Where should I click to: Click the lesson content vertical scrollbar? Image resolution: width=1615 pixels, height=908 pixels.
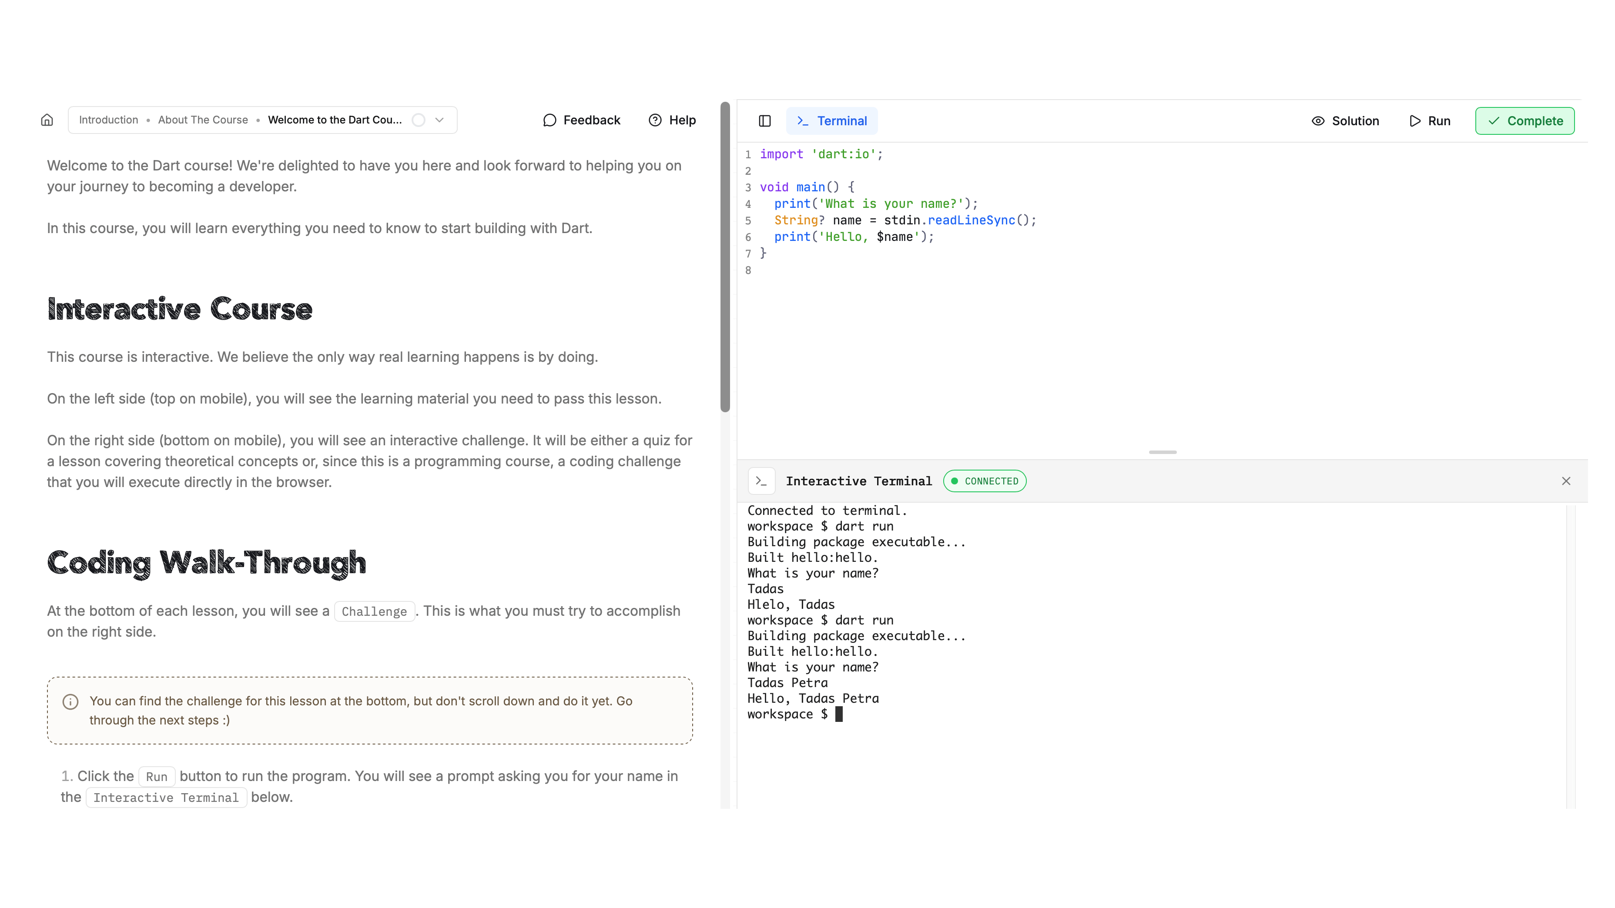pos(725,257)
